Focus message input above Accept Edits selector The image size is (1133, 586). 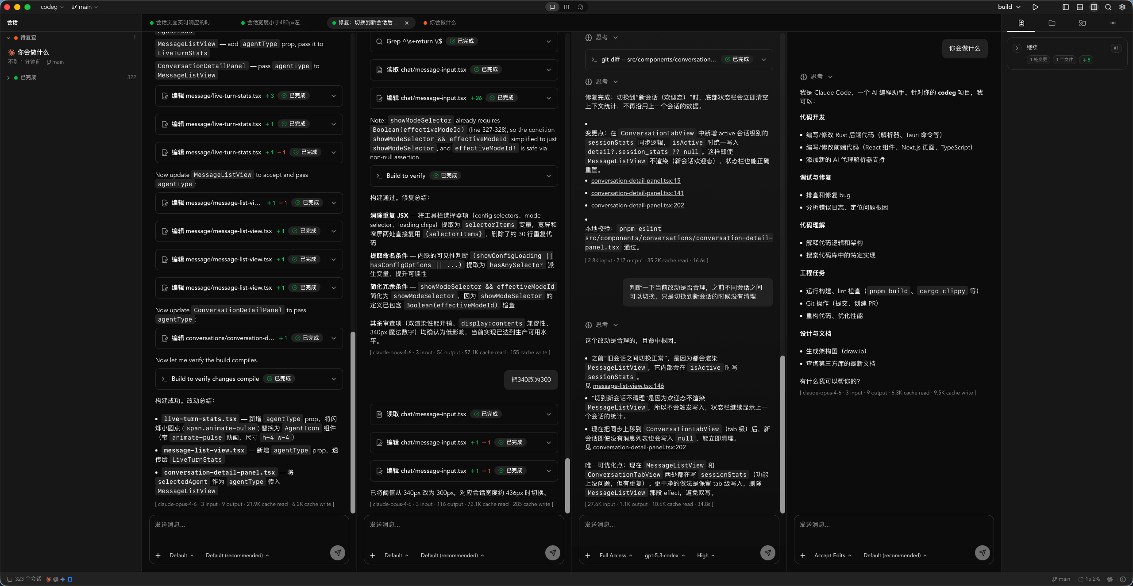(894, 530)
